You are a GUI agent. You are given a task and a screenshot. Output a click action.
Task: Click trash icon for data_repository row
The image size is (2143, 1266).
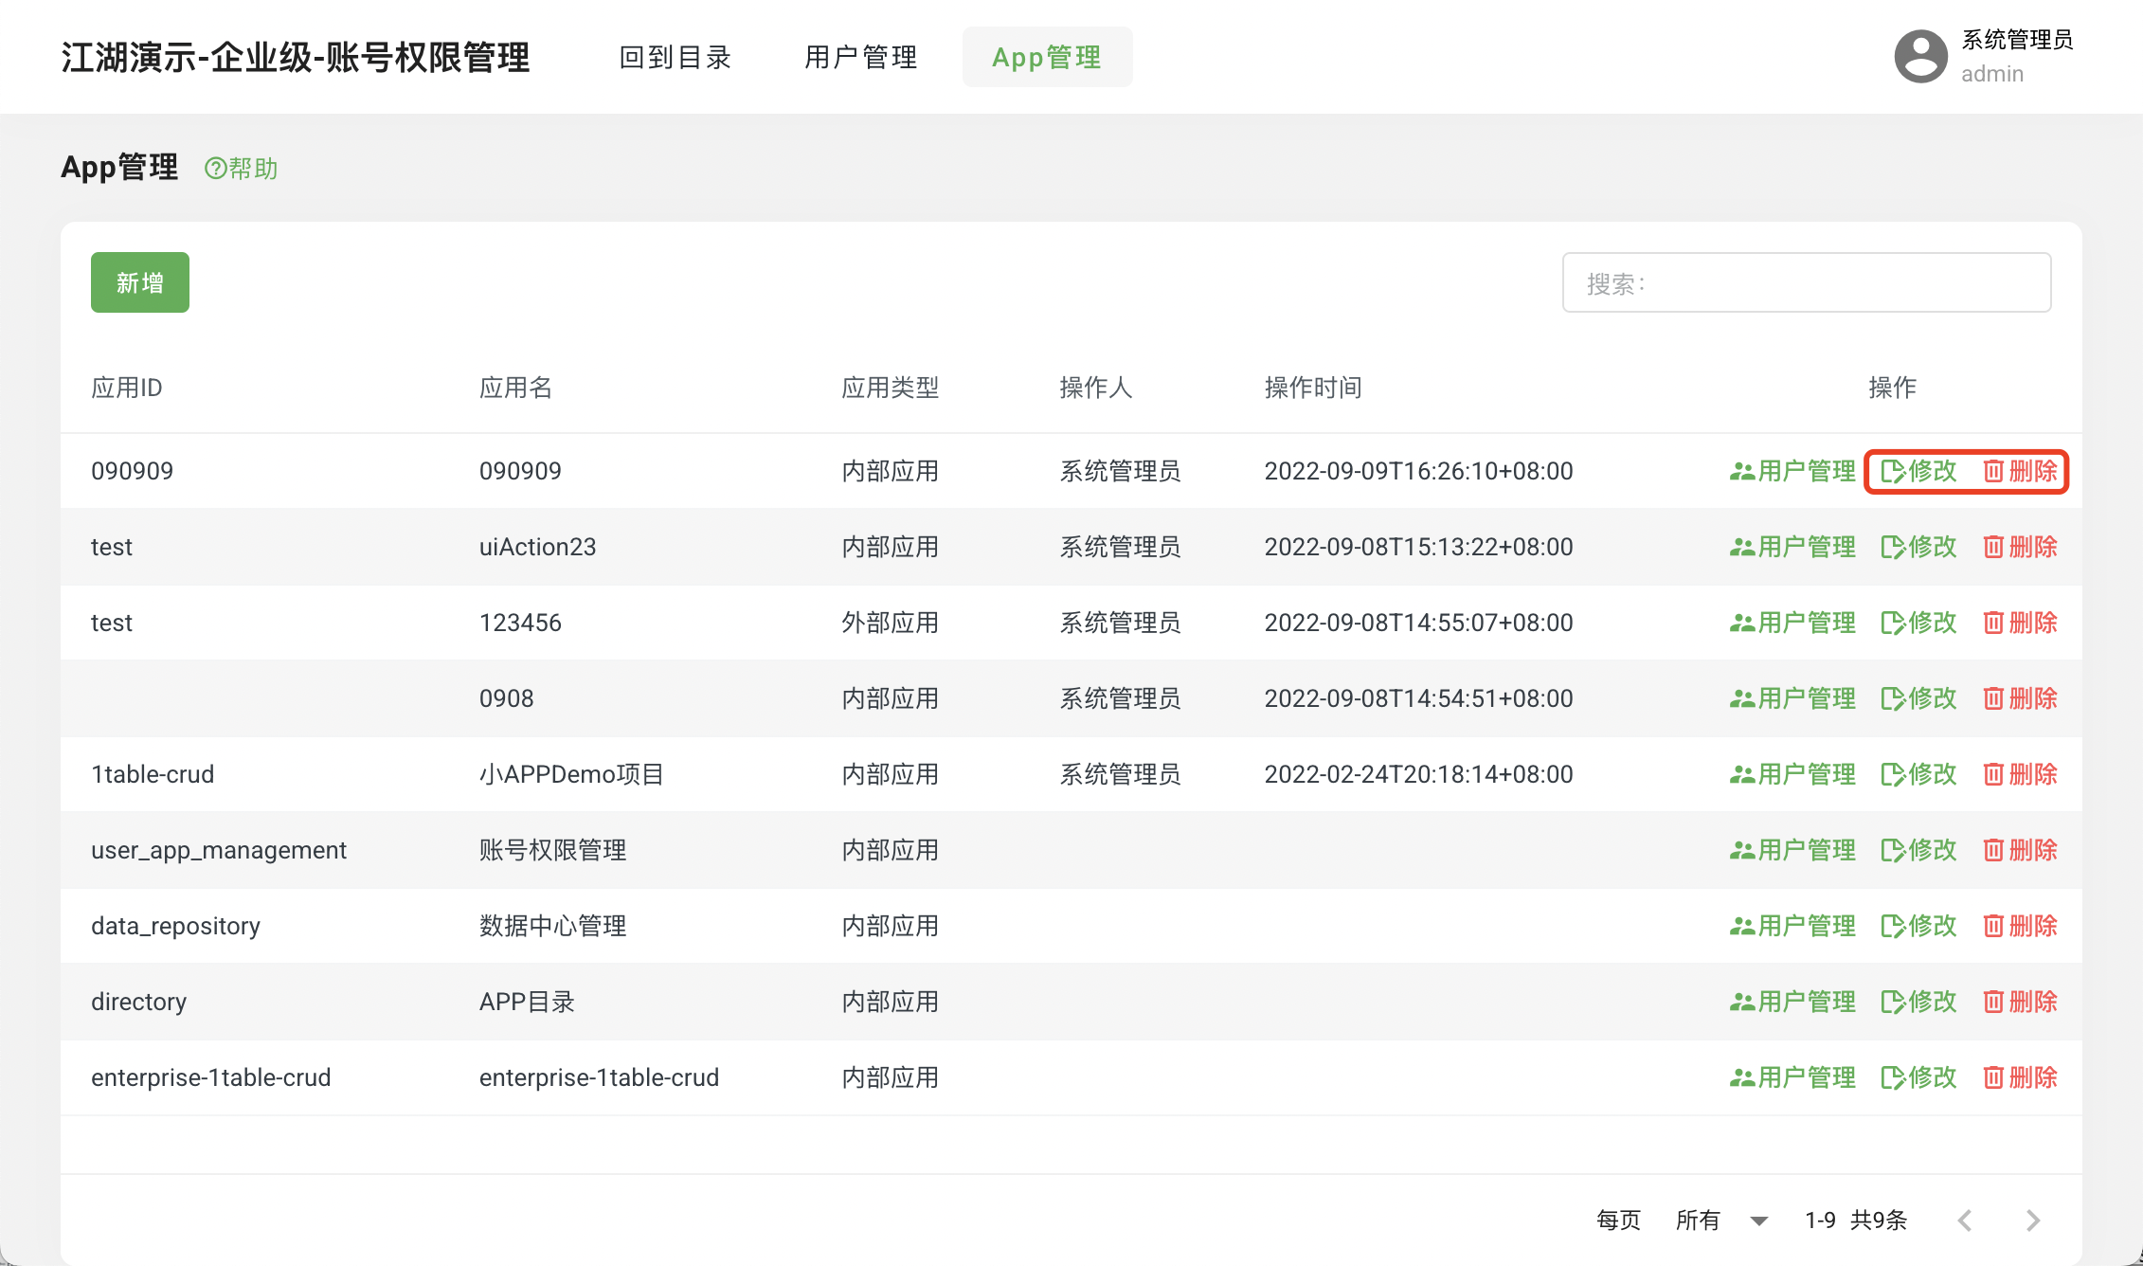(1993, 926)
